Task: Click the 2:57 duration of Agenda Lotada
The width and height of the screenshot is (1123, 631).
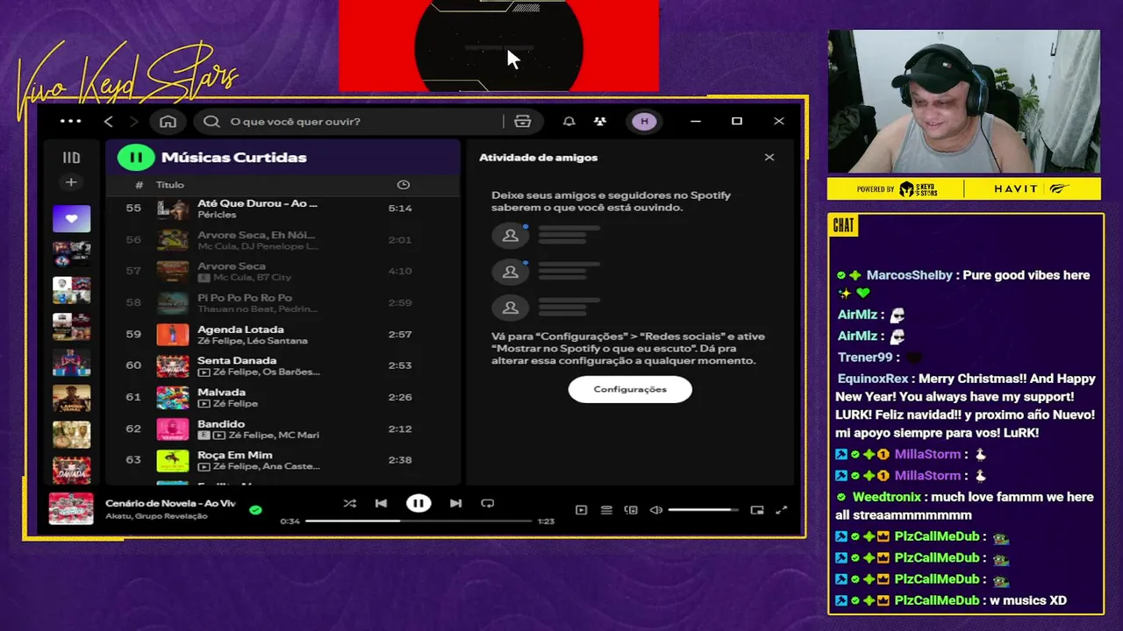Action: click(x=400, y=335)
